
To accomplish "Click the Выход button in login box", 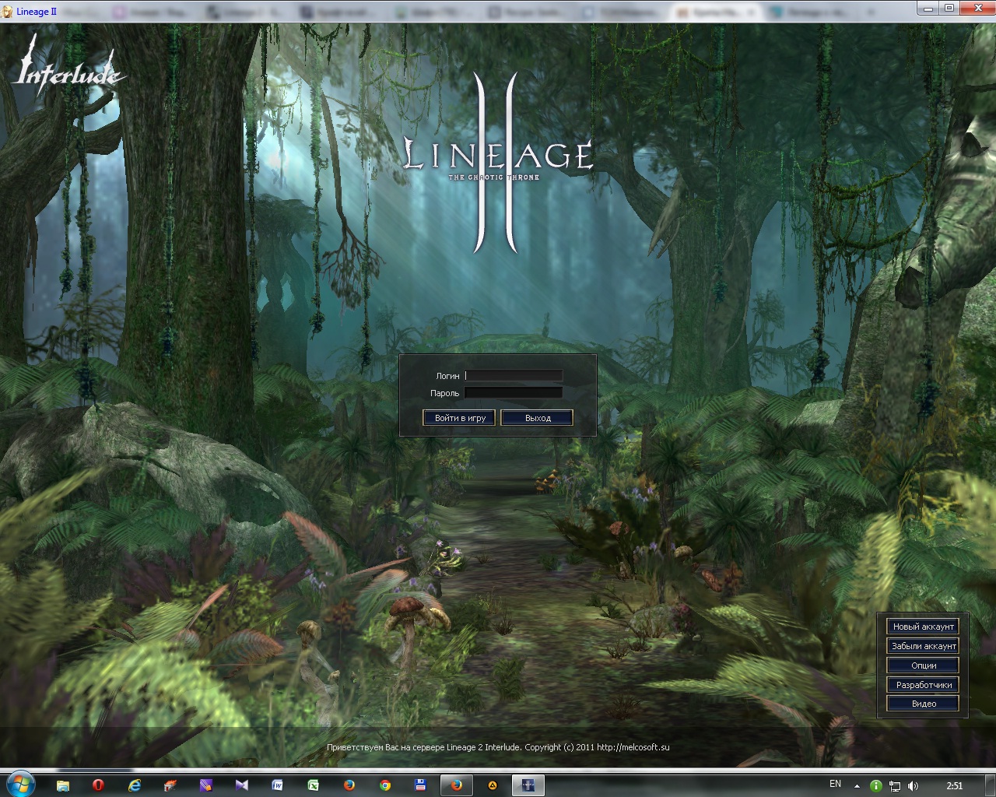I will 537,418.
